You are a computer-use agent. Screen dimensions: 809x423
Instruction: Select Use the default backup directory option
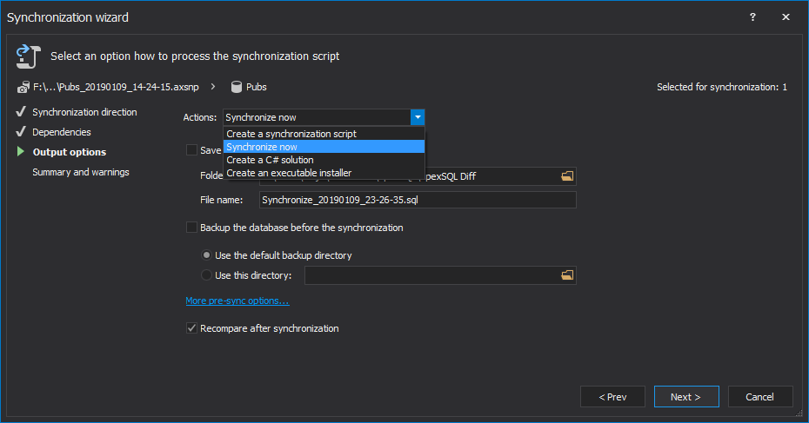click(x=206, y=255)
